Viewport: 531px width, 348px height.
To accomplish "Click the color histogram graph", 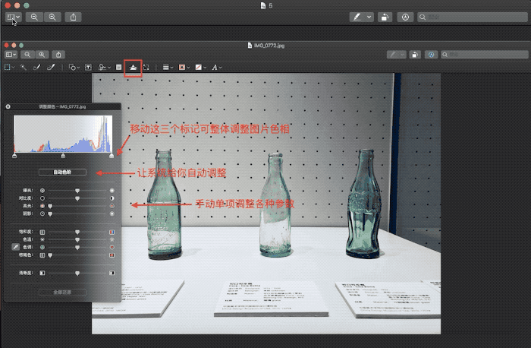I will point(63,134).
